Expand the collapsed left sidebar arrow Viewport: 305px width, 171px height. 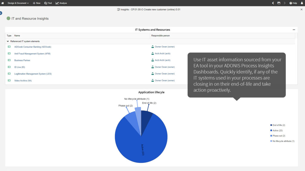(x=1, y=13)
